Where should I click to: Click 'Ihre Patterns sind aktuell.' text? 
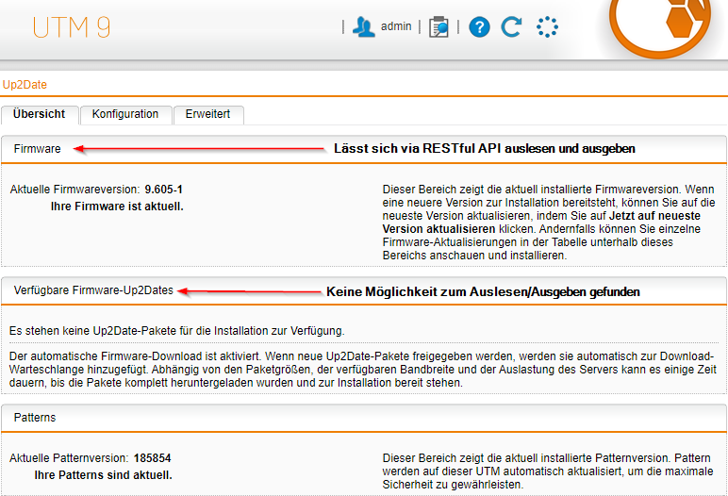pos(103,475)
